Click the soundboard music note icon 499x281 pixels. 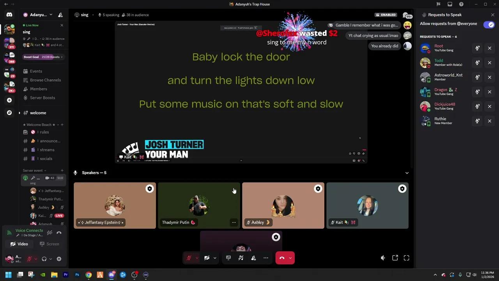tap(241, 258)
